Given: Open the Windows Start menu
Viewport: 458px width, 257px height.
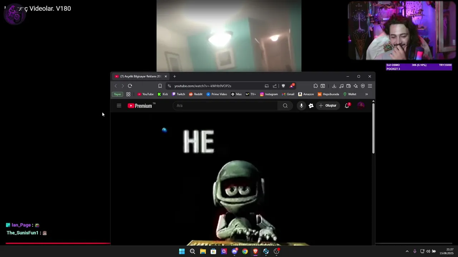Looking at the screenshot, I should coord(182,251).
